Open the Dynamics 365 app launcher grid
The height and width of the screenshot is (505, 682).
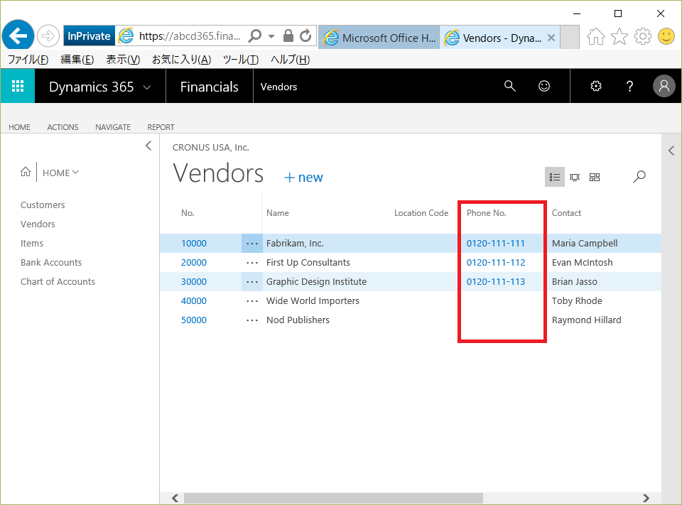(18, 86)
